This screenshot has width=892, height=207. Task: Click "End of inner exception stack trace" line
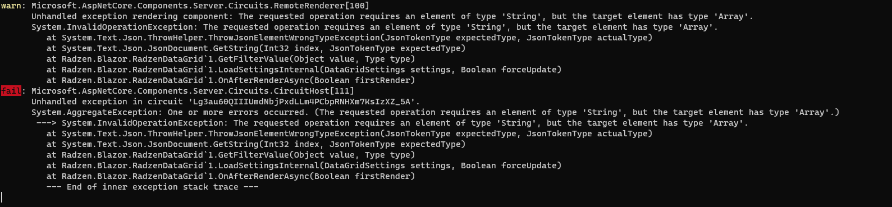[153, 187]
